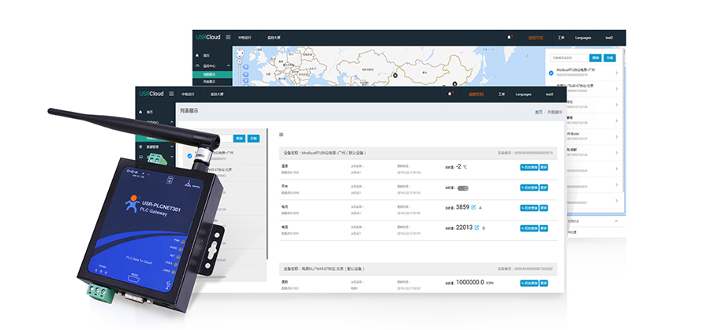Click the notification bell in the back map window

pyautogui.click(x=510, y=37)
